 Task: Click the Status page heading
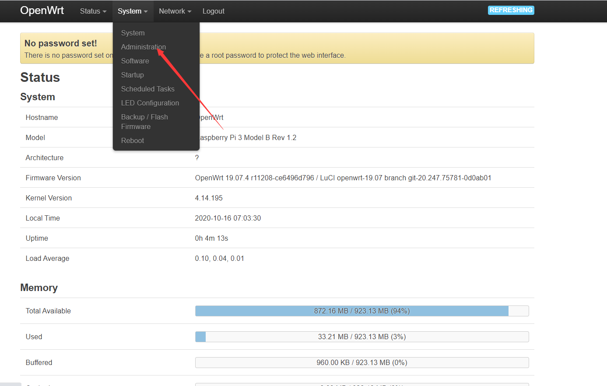(x=40, y=77)
